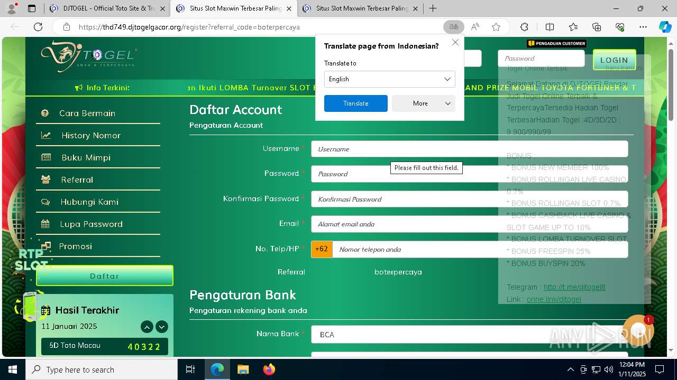
Task: Click the Username registration field
Action: click(x=470, y=149)
